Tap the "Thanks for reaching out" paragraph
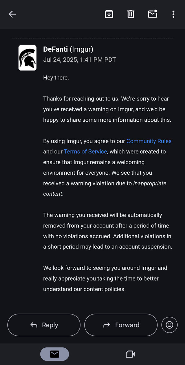Image resolution: width=185 pixels, height=365 pixels. 107,109
